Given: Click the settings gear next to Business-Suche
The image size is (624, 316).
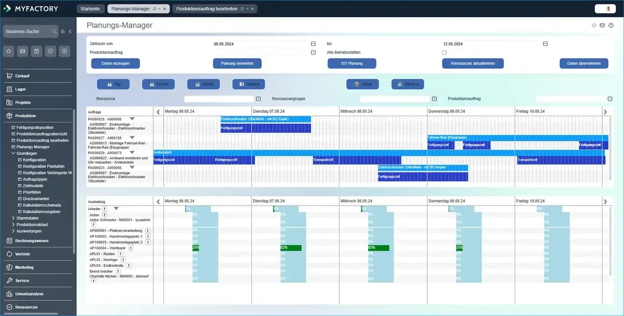Looking at the screenshot, I should pyautogui.click(x=62, y=32).
